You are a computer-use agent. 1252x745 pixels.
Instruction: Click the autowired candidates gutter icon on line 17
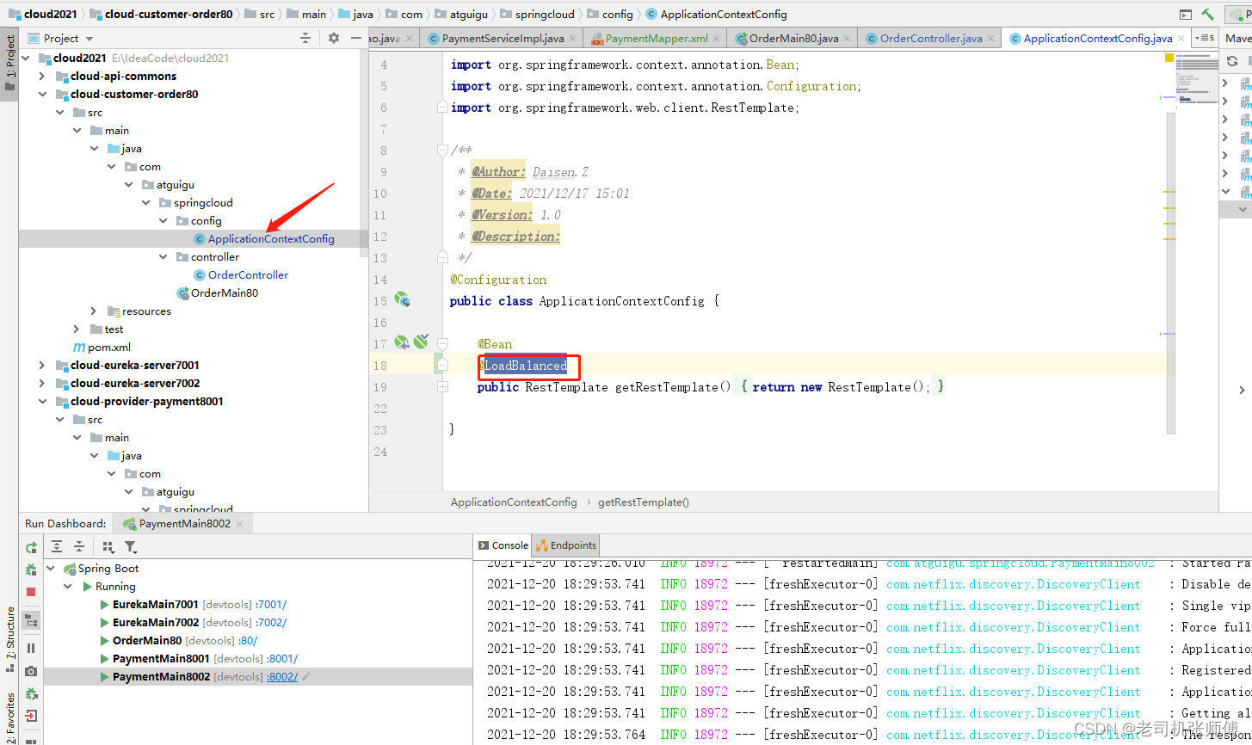(421, 342)
